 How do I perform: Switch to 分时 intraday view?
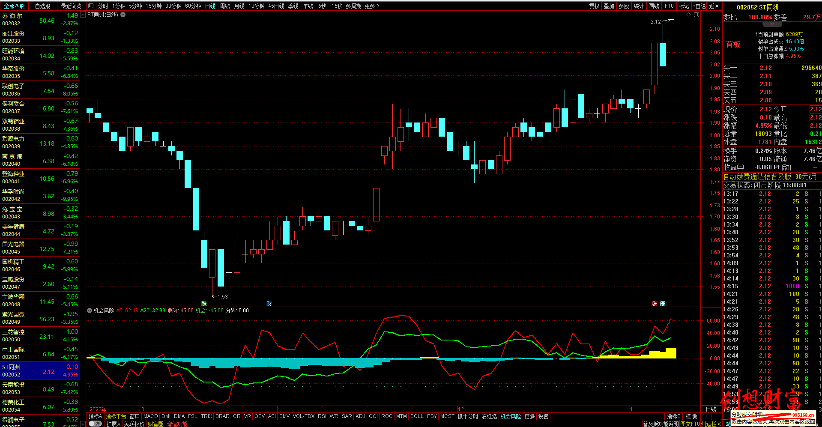[x=103, y=6]
